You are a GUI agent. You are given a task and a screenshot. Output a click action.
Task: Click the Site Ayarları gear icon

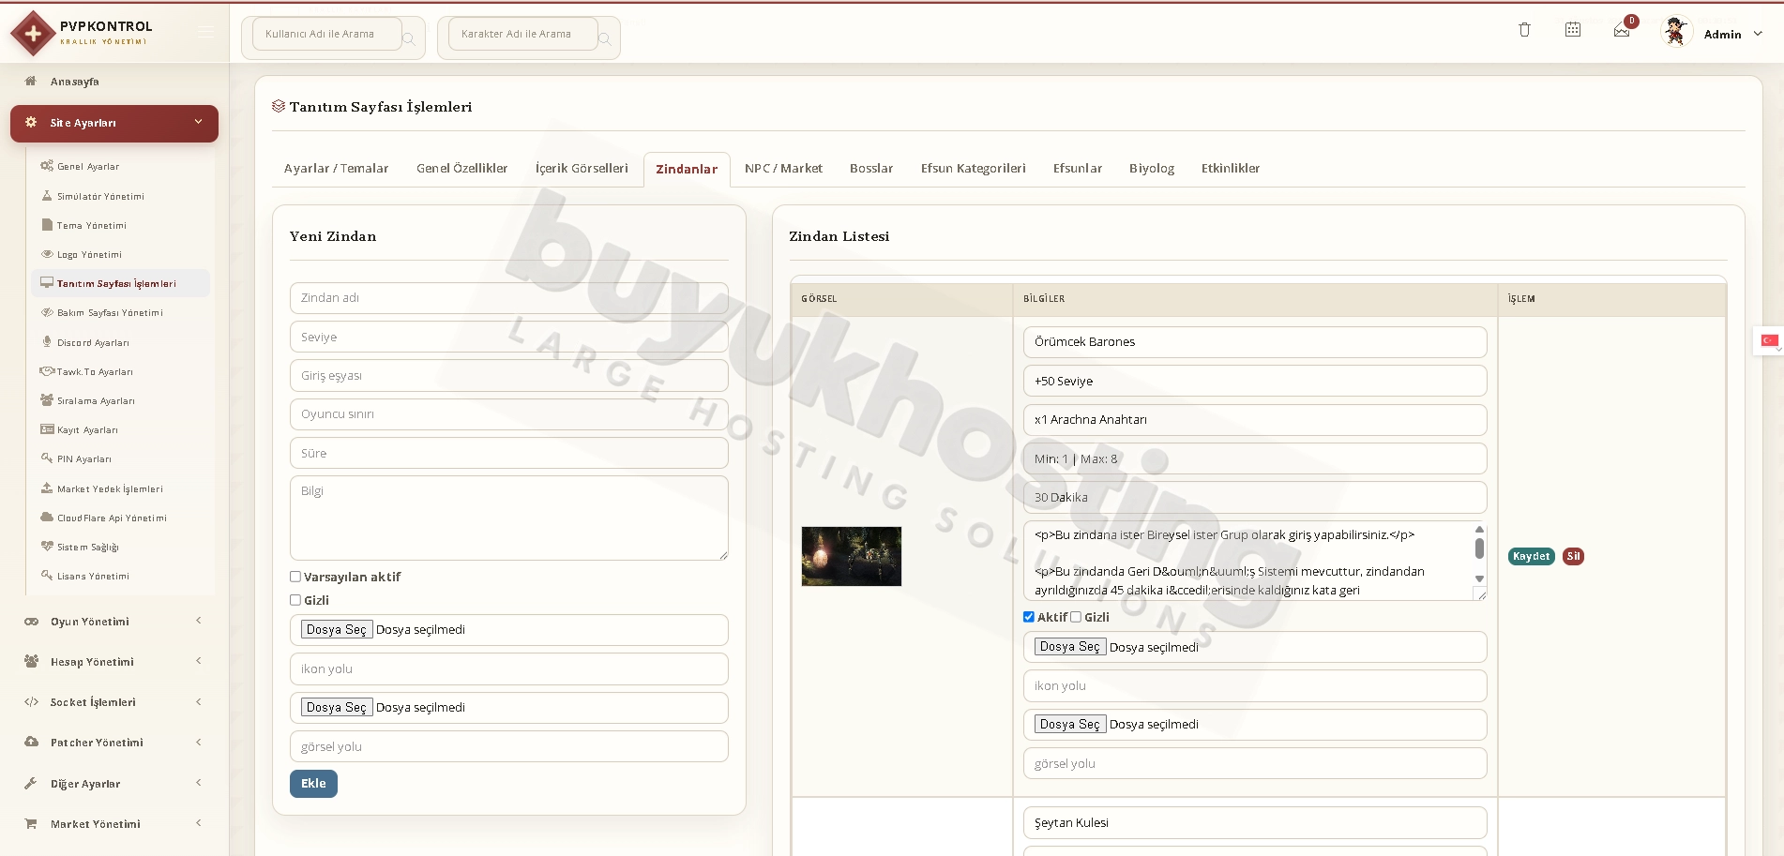point(31,122)
